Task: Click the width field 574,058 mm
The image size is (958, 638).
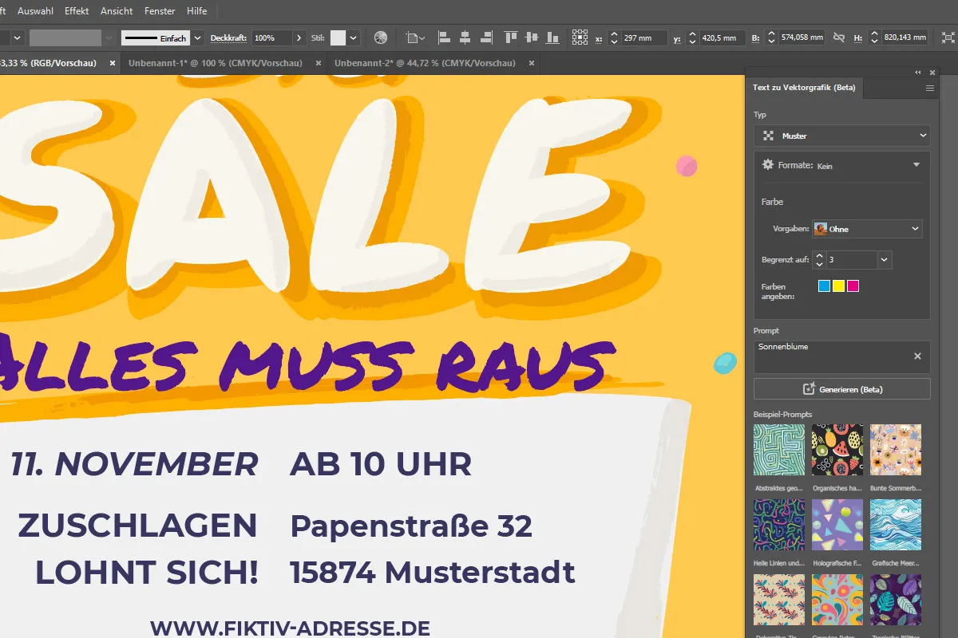Action: (802, 37)
